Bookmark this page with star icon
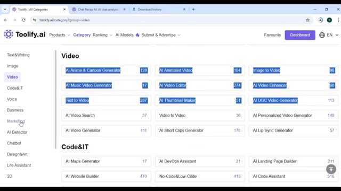 [x=307, y=20]
